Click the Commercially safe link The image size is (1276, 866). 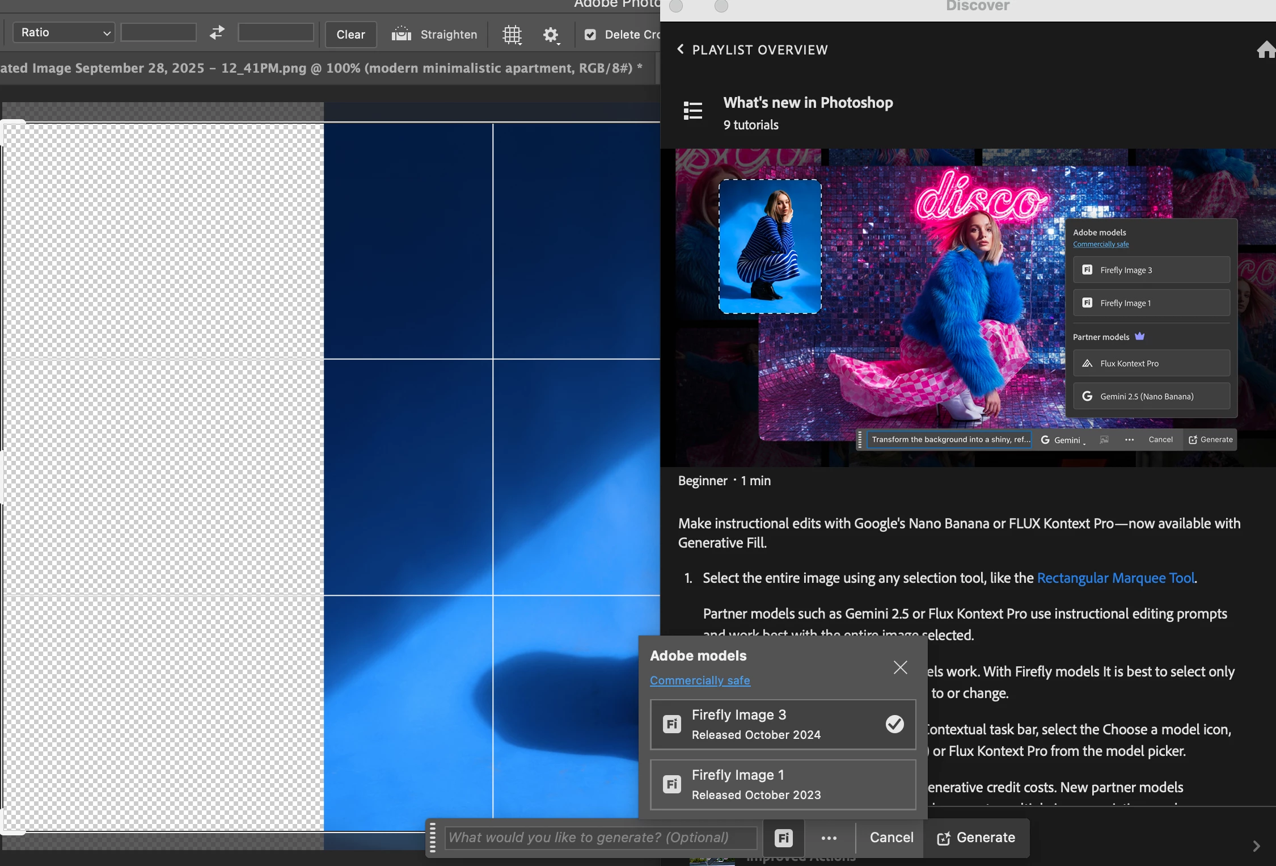700,680
